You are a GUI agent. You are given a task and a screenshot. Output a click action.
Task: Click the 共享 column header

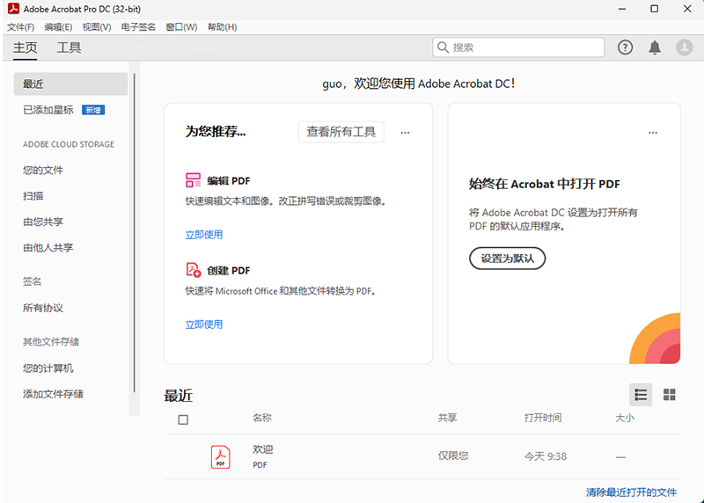click(x=448, y=418)
